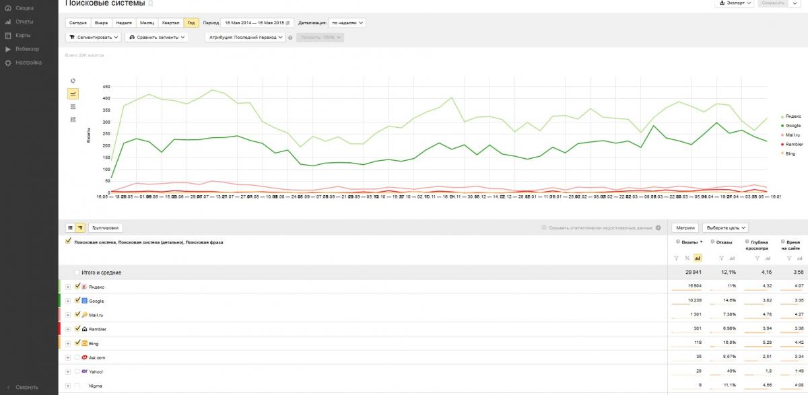This screenshot has width=808, height=395.
Task: Toggle the grouping header checkbox
Action: (x=68, y=241)
